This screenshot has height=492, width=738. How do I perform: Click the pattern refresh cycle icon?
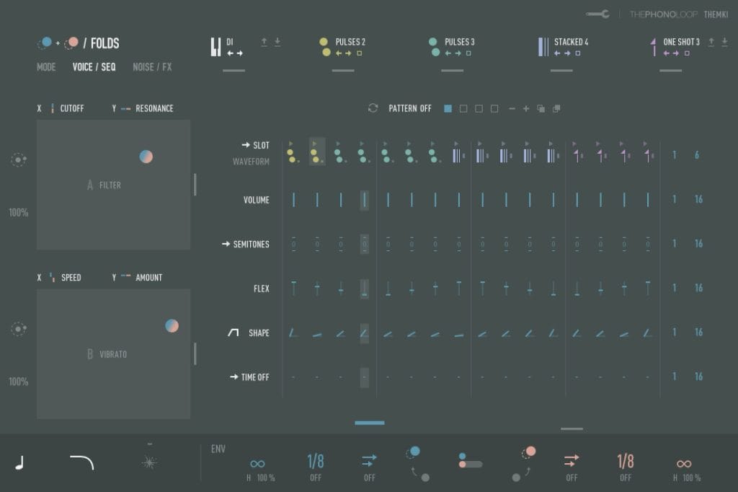(373, 108)
